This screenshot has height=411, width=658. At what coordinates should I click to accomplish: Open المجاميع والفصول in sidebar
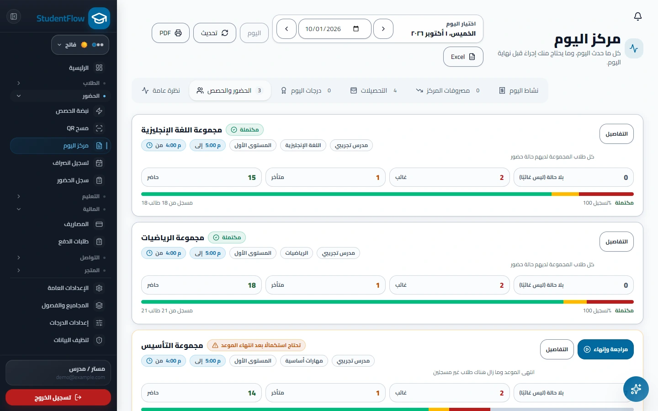pos(60,306)
